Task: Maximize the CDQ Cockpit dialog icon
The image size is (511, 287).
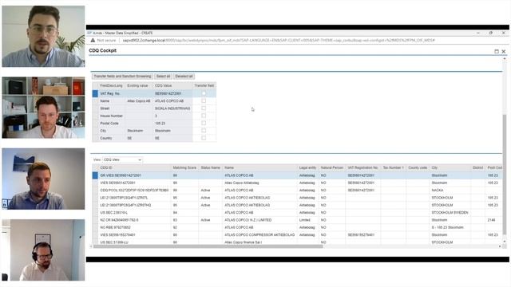Action: [497, 51]
